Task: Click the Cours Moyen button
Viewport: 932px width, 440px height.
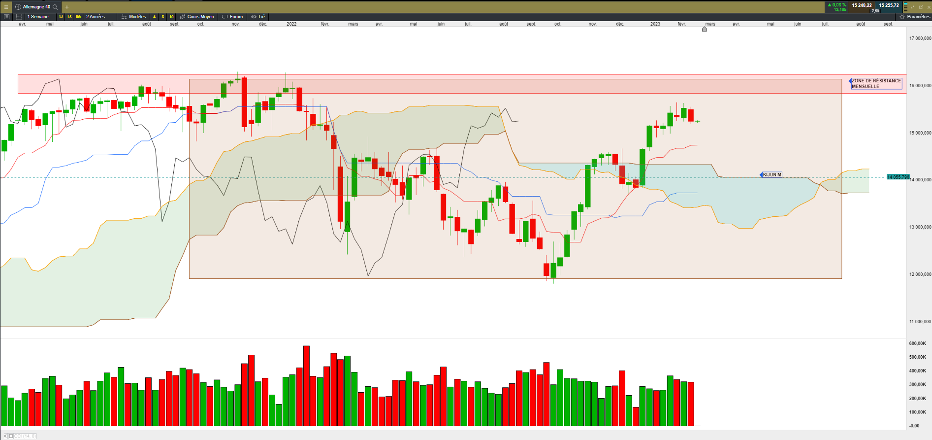Action: 197,17
